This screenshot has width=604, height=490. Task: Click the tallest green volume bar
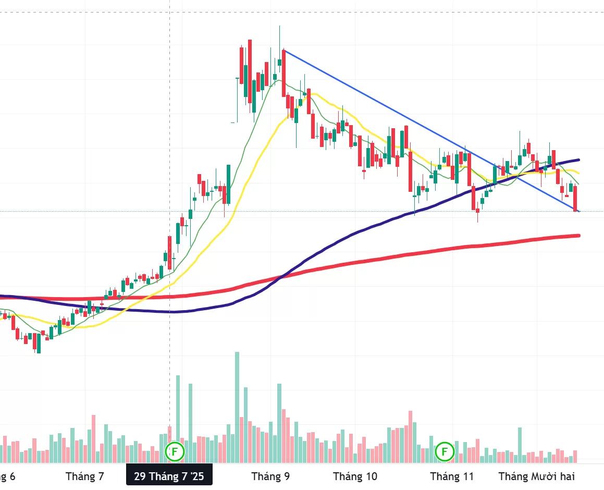(x=237, y=407)
